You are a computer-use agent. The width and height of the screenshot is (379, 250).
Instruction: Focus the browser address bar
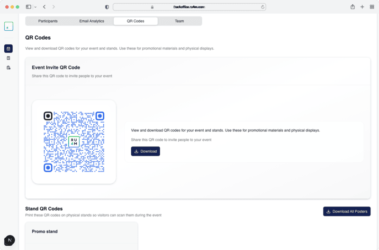click(189, 7)
